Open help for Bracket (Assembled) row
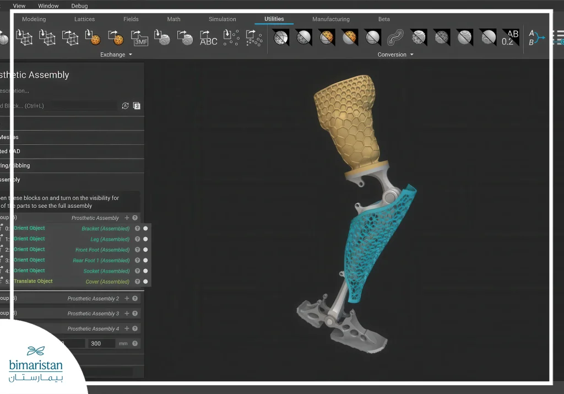This screenshot has height=394, width=564. (137, 229)
